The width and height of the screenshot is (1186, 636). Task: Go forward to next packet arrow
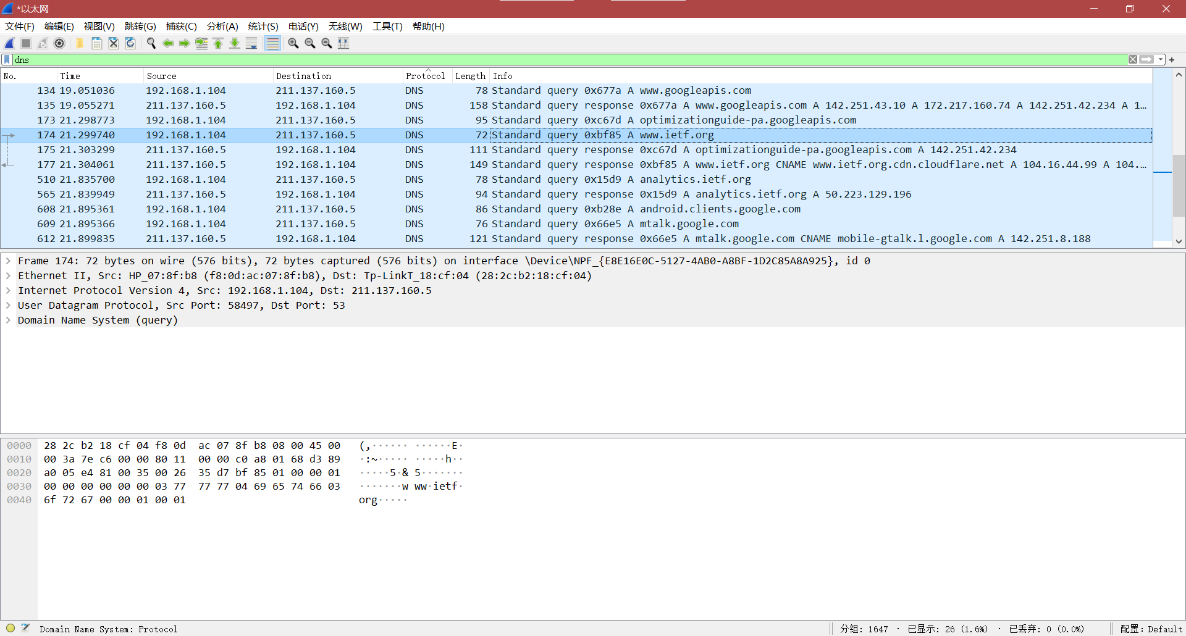coord(185,43)
